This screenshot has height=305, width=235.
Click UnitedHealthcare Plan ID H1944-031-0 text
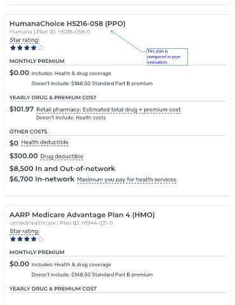click(x=61, y=223)
